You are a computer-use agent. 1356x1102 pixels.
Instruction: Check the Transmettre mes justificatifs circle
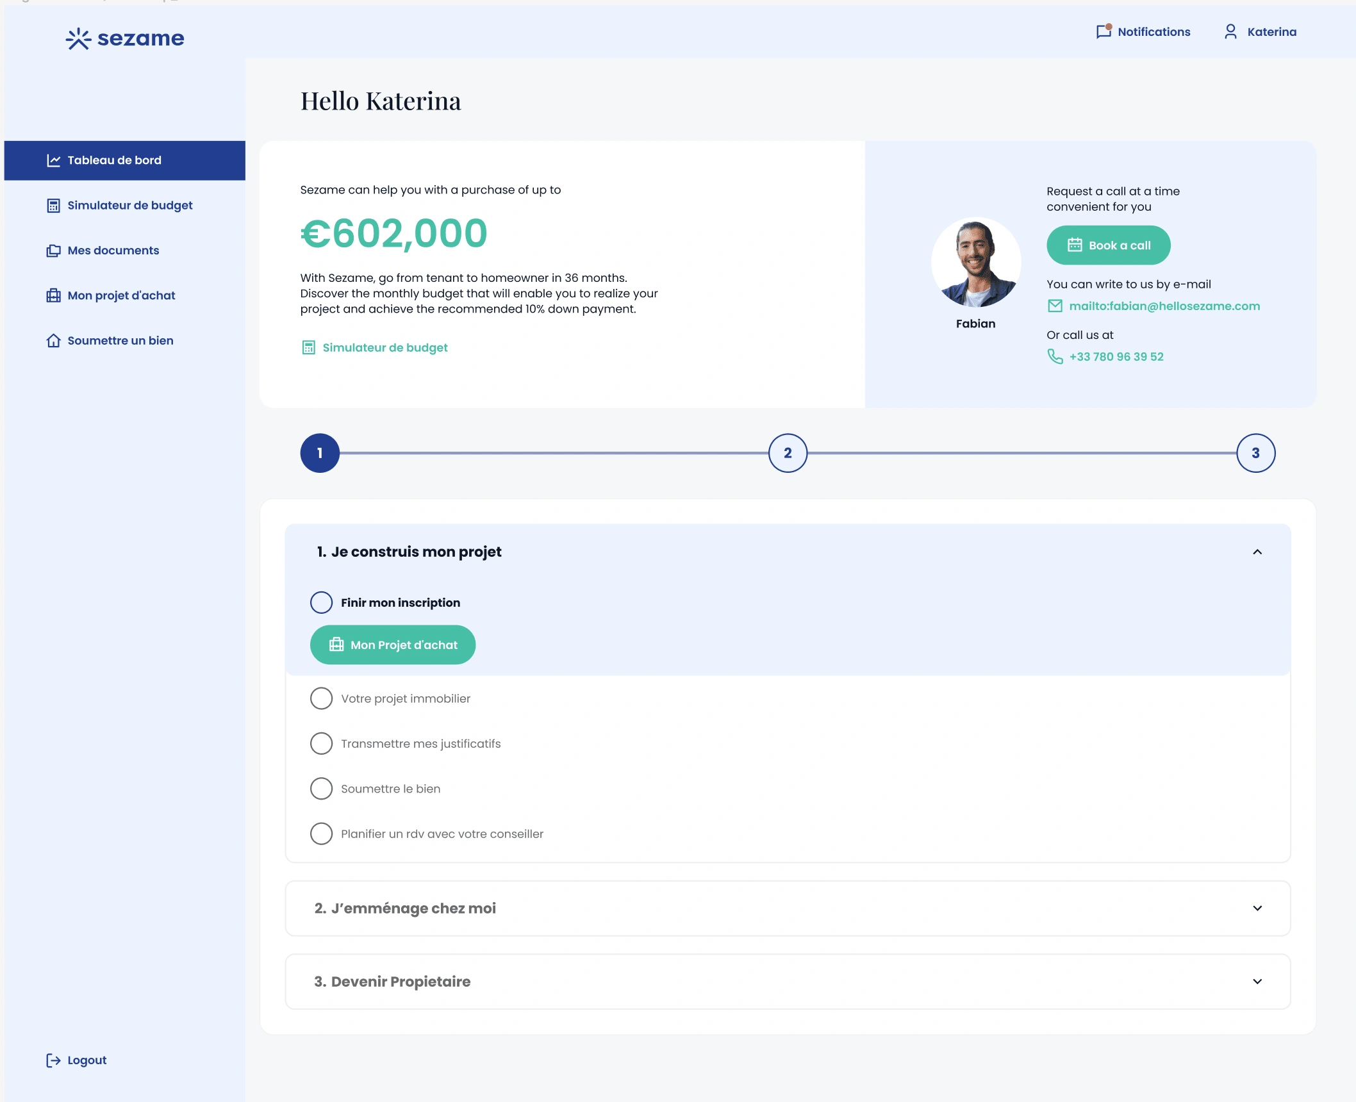coord(321,744)
